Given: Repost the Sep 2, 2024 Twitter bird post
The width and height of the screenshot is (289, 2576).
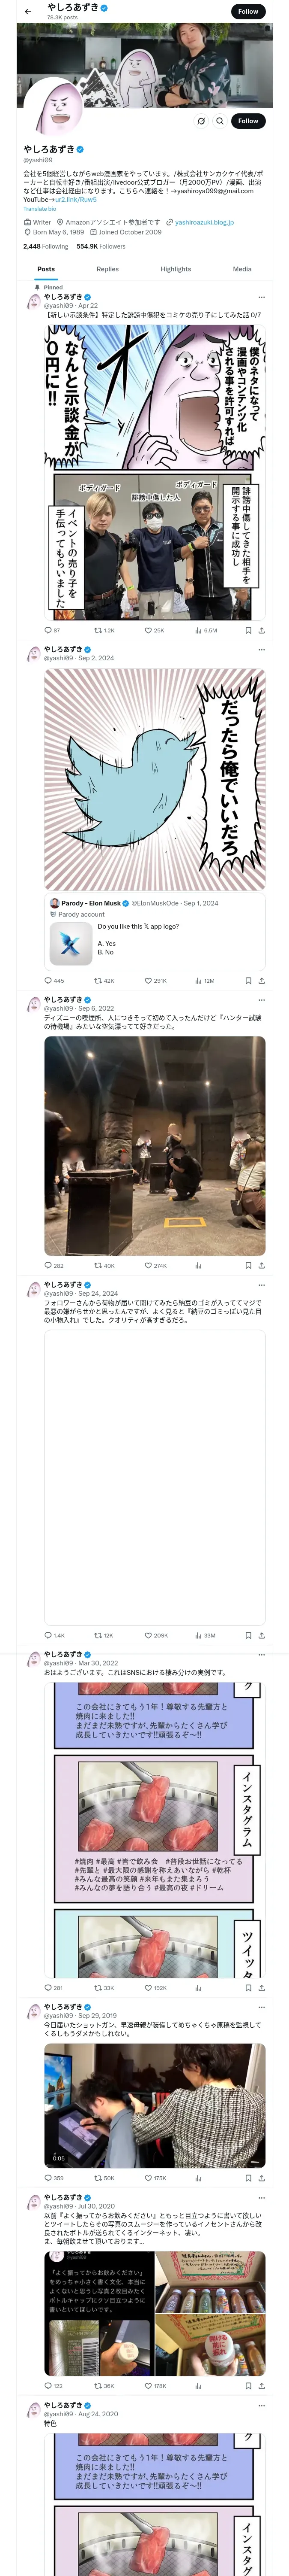Looking at the screenshot, I should 98,981.
